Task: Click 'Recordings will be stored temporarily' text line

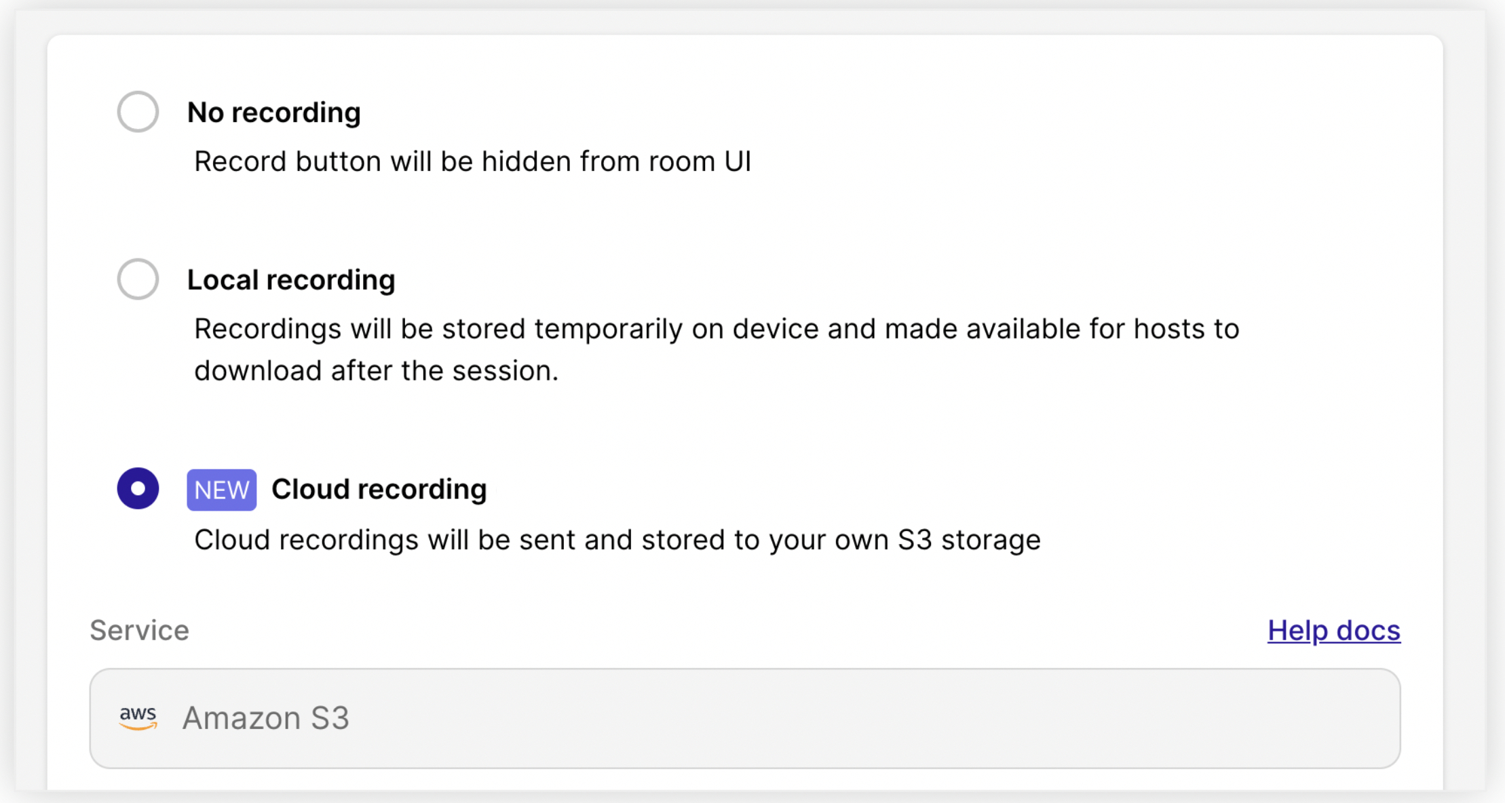Action: tap(717, 329)
